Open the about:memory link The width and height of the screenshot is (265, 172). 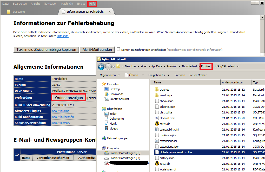click(x=61, y=123)
